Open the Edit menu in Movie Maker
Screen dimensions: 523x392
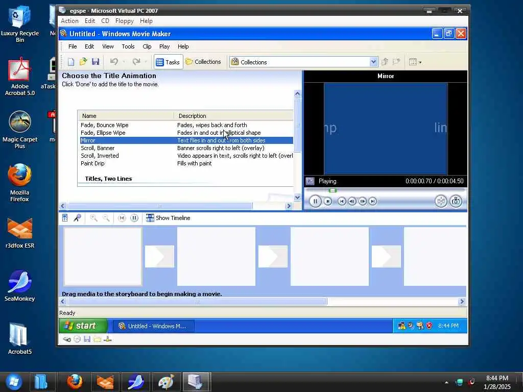pos(89,46)
